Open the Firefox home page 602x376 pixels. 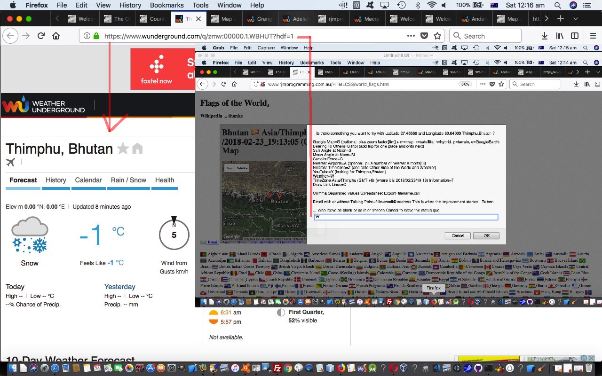[56, 36]
